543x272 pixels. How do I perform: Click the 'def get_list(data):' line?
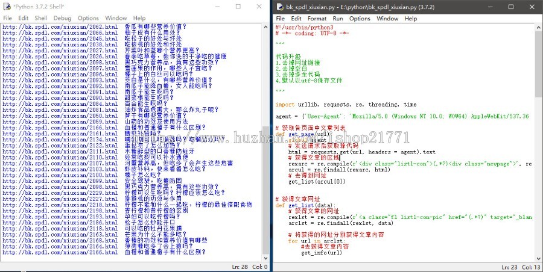[x=306, y=205]
